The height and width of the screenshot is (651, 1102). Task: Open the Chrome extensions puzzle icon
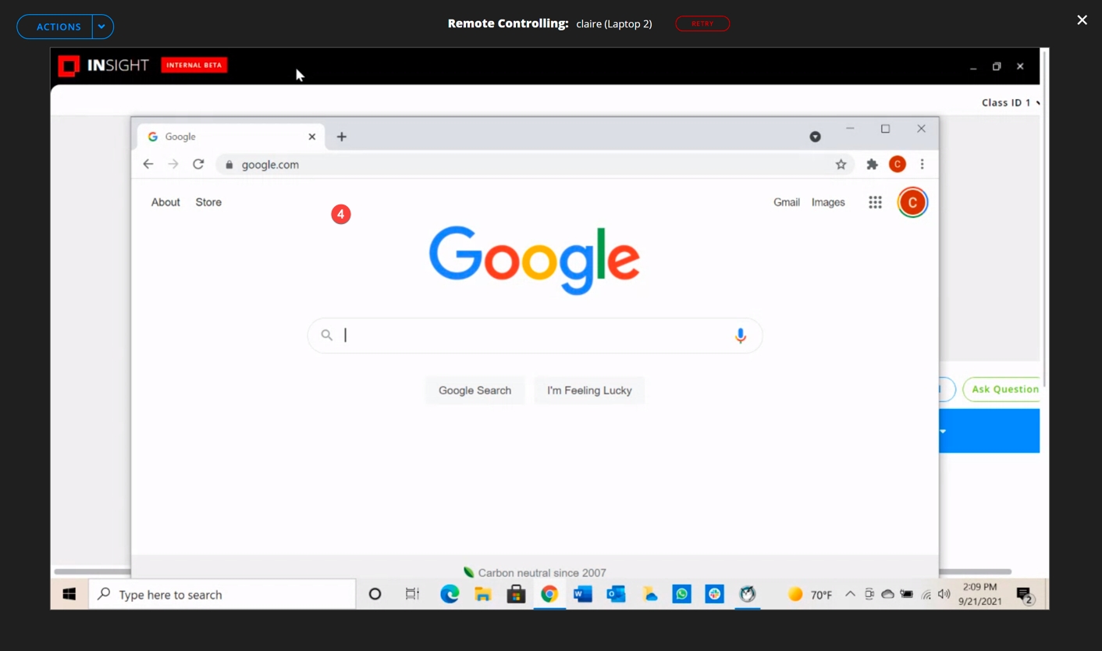872,165
